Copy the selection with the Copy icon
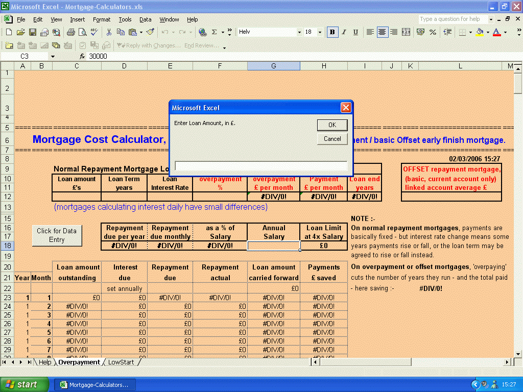 (121, 32)
